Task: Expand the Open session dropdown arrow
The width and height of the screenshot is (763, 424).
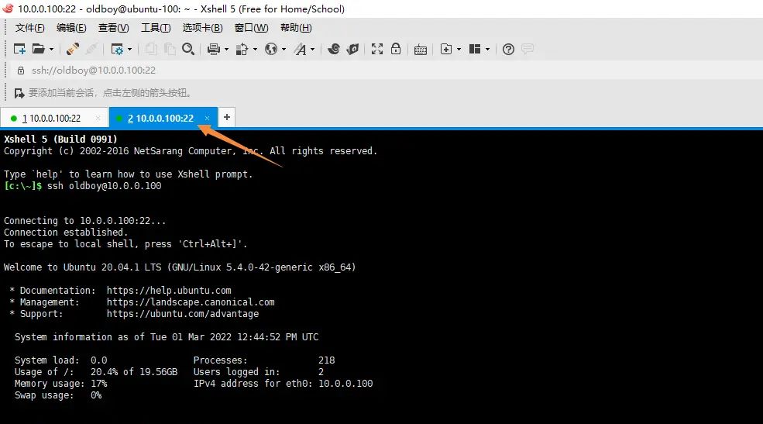Action: pyautogui.click(x=51, y=49)
